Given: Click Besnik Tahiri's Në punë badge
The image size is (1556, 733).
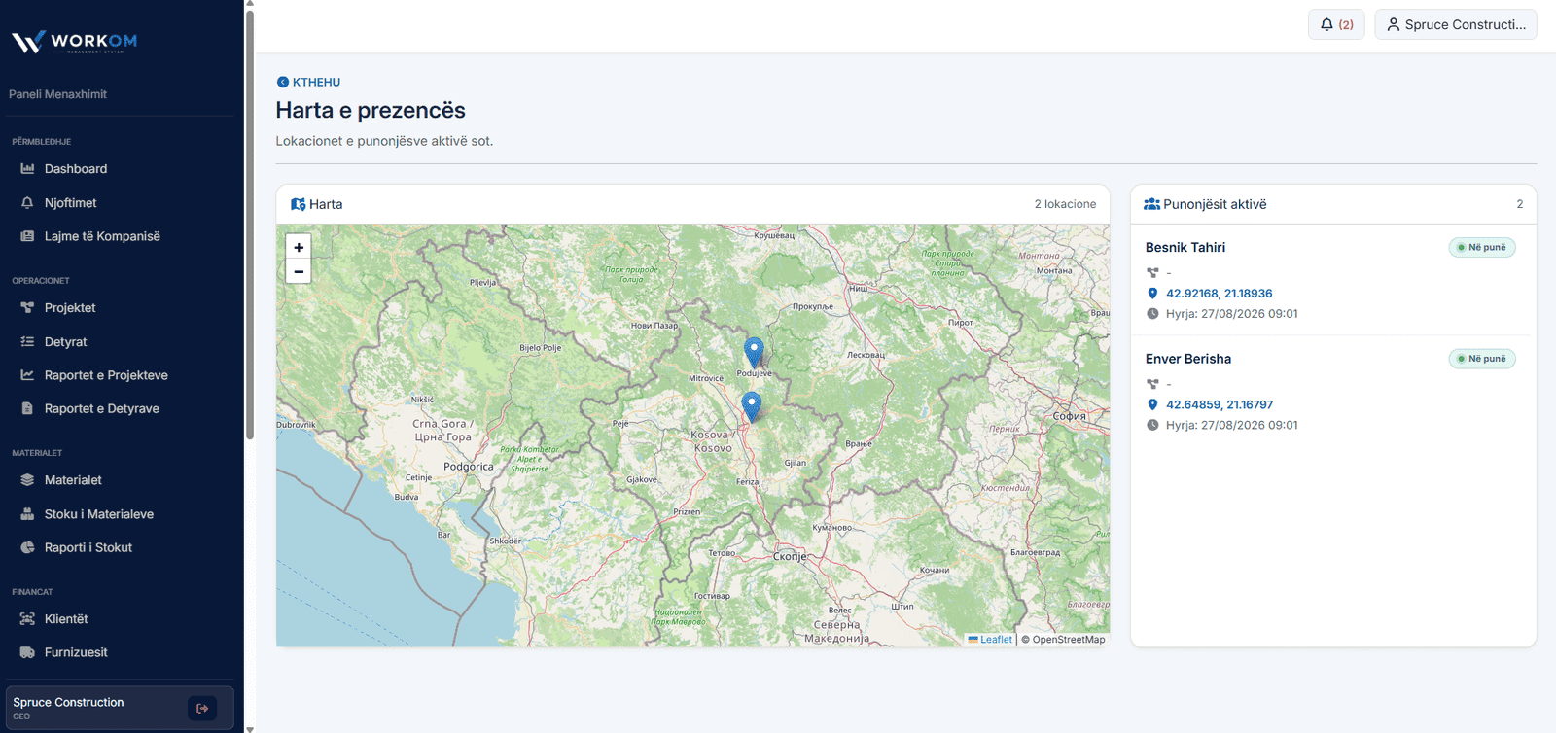Looking at the screenshot, I should click(x=1482, y=248).
